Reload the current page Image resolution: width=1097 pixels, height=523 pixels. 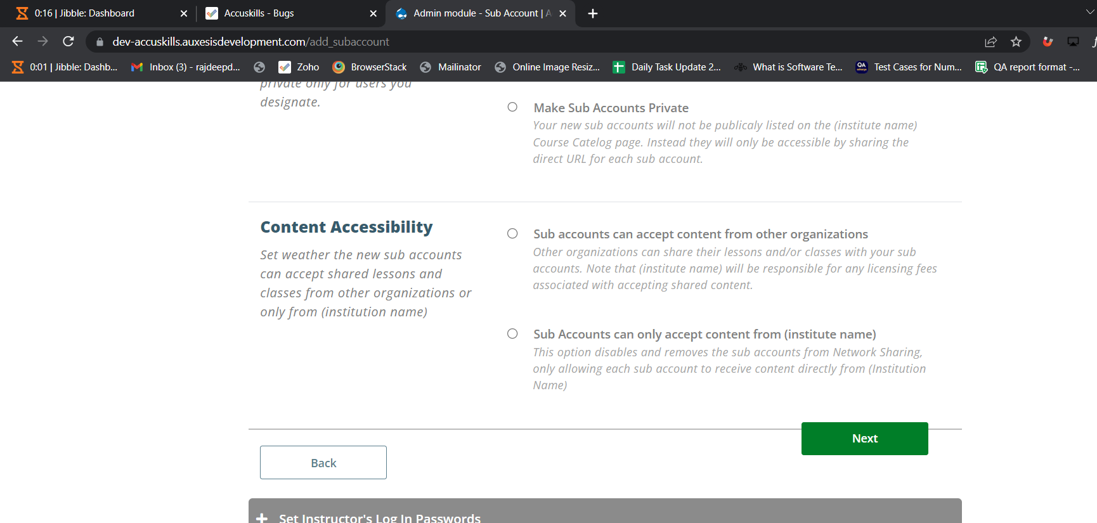coord(68,42)
